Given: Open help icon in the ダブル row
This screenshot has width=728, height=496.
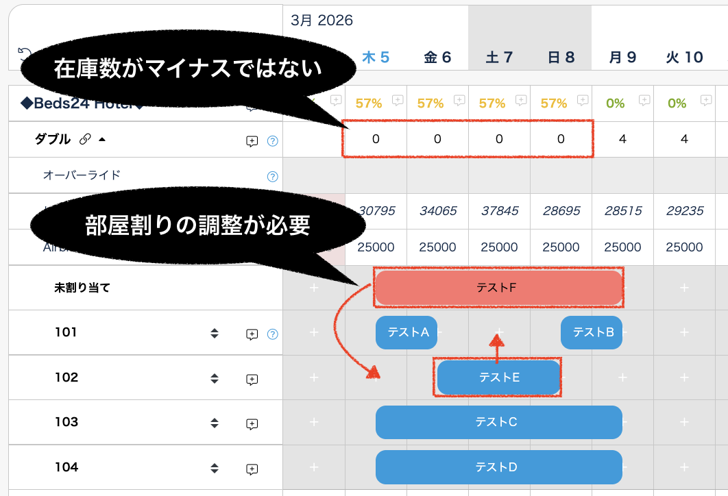Looking at the screenshot, I should [272, 141].
